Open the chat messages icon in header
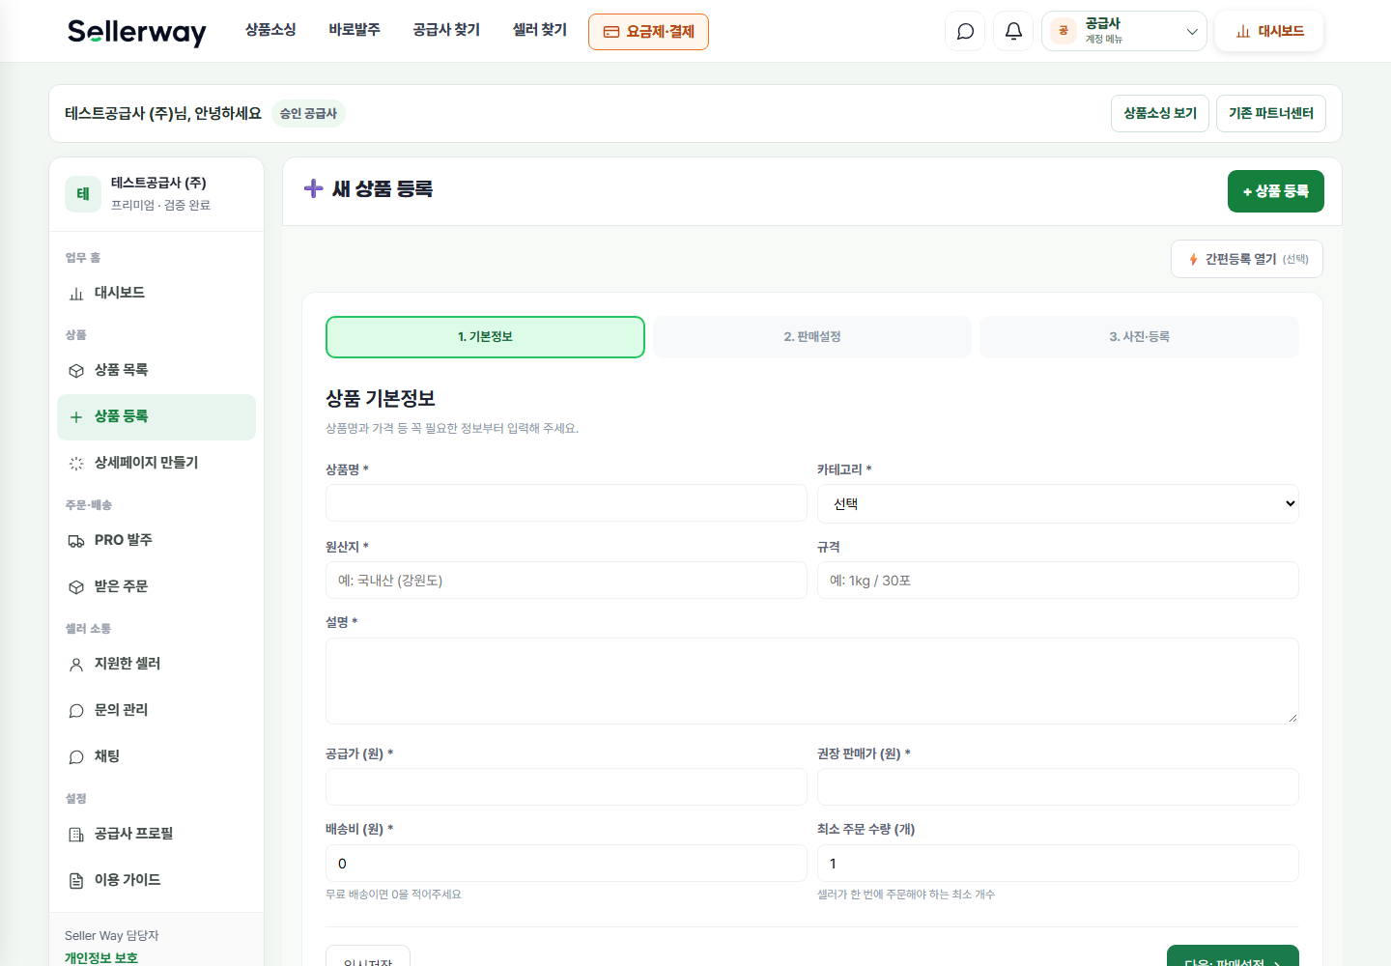The width and height of the screenshot is (1391, 966). pos(965,31)
